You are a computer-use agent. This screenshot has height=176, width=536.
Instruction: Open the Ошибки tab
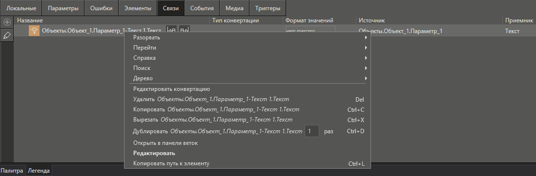click(101, 8)
